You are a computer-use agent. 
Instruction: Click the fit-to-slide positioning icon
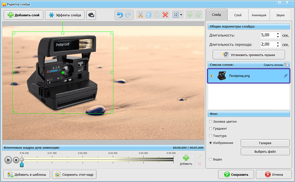175,15
